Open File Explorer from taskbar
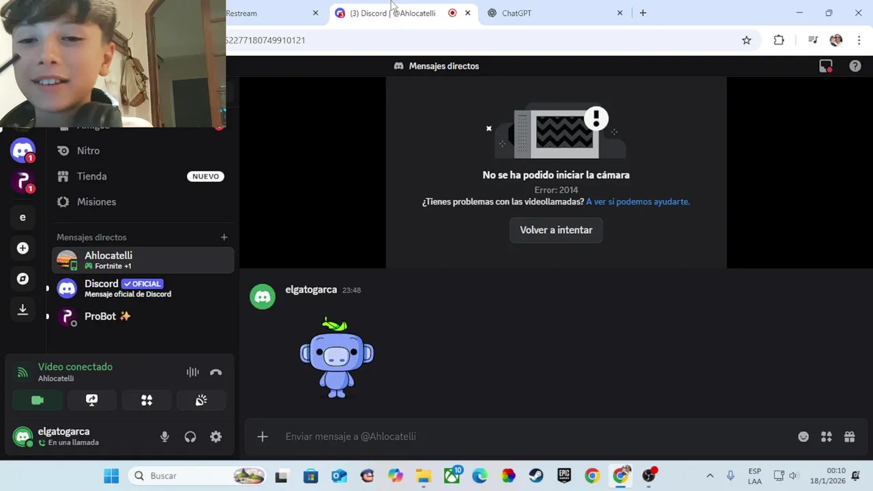 click(x=424, y=476)
